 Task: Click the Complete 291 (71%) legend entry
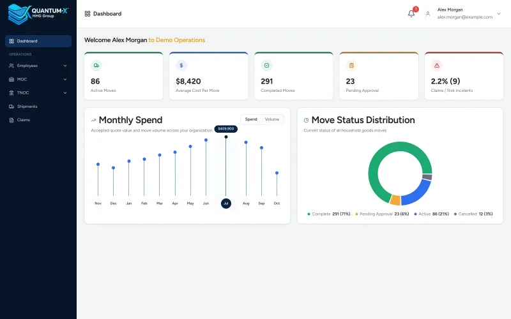tap(329, 214)
